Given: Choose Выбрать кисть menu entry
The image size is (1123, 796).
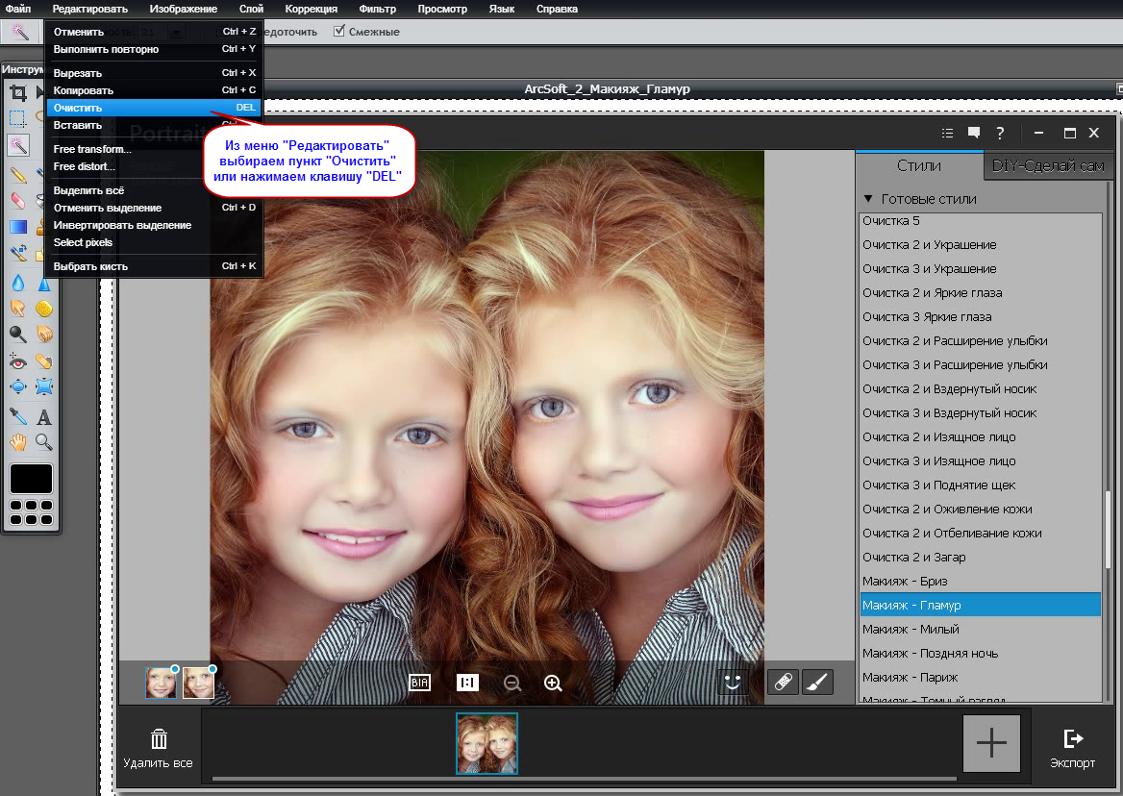Looking at the screenshot, I should tap(154, 266).
